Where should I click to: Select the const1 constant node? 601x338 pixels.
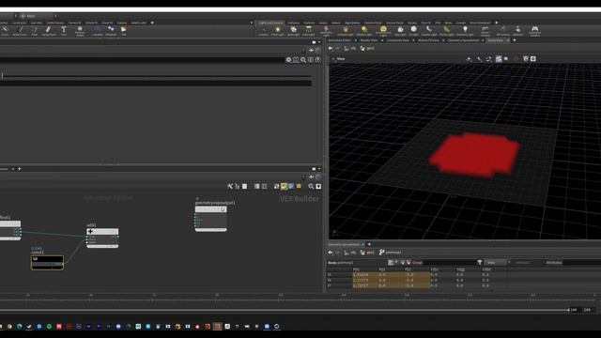(47, 262)
